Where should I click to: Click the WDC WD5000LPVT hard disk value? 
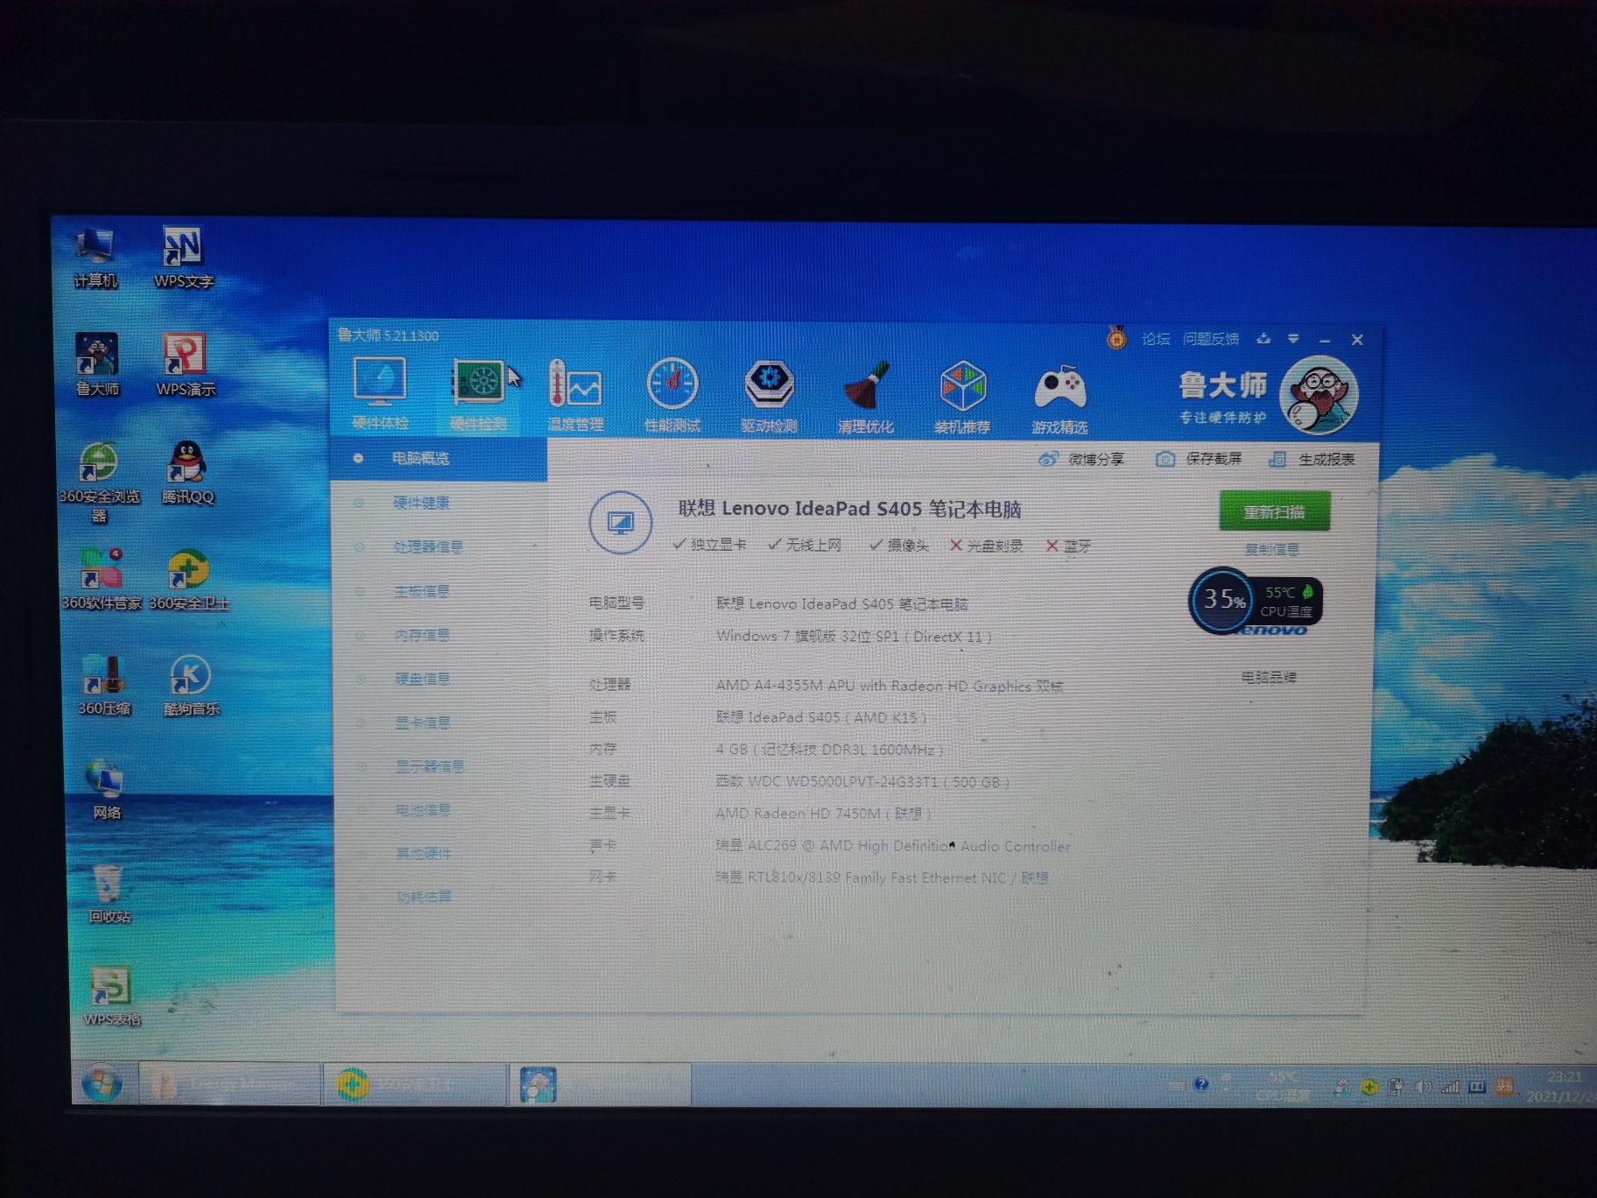pyautogui.click(x=862, y=781)
